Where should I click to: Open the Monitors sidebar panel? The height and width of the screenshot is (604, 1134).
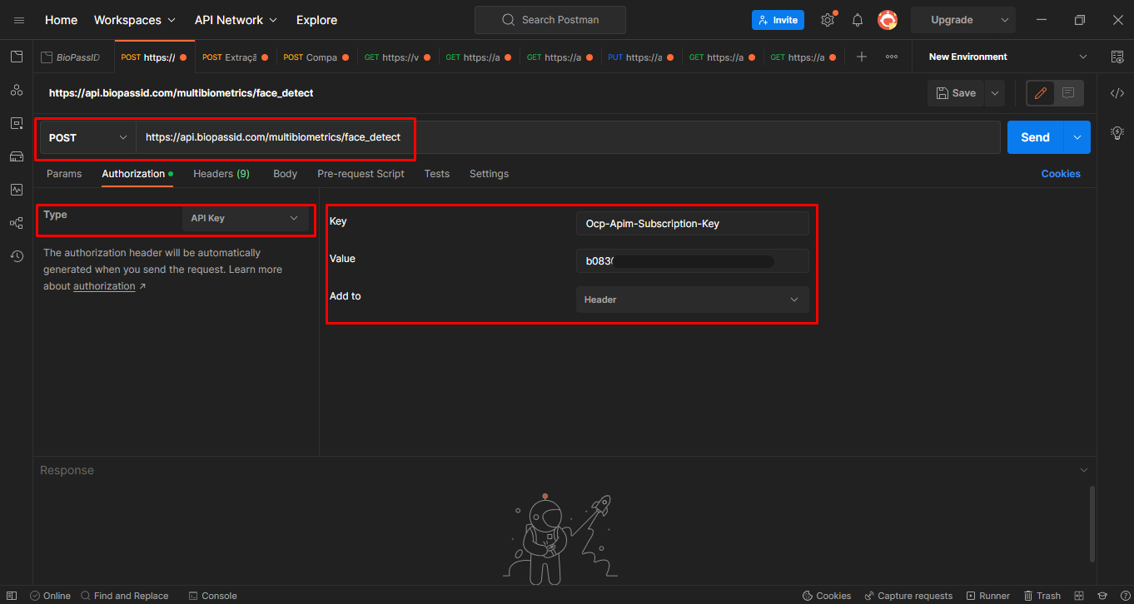(17, 190)
